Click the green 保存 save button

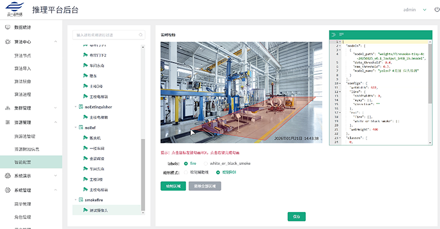[296, 216]
